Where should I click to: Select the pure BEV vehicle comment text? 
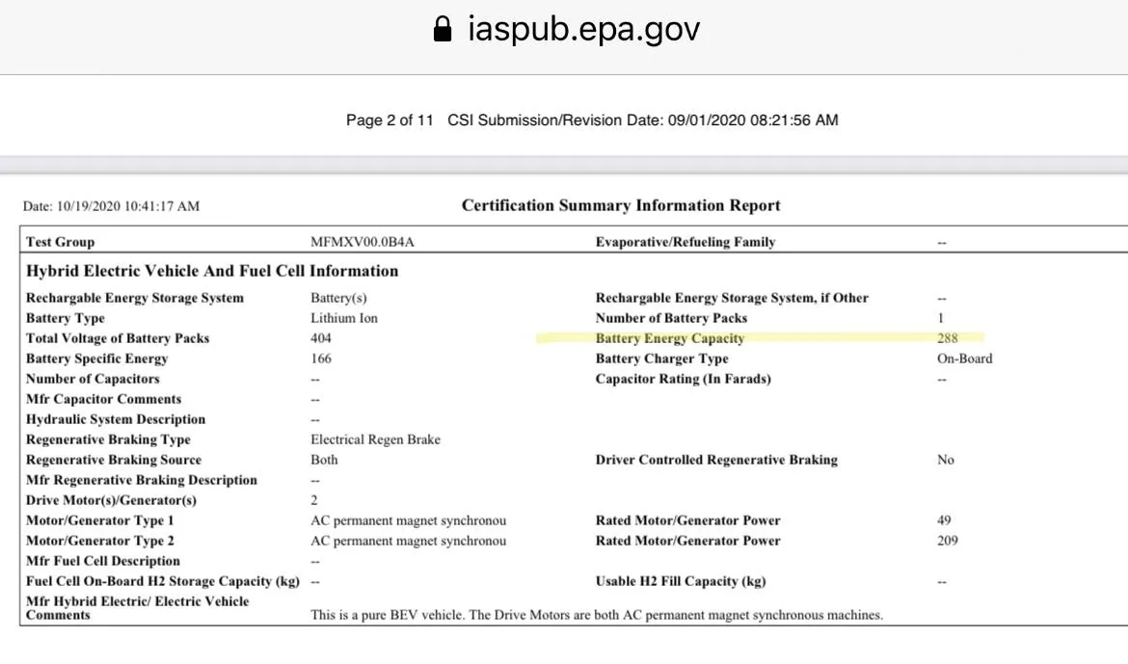pyautogui.click(x=597, y=615)
